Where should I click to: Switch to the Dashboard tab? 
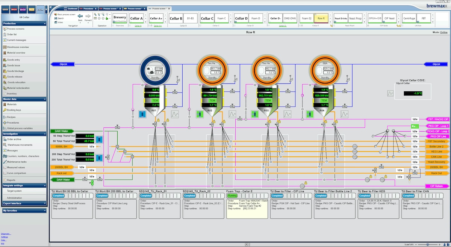tap(72, 8)
